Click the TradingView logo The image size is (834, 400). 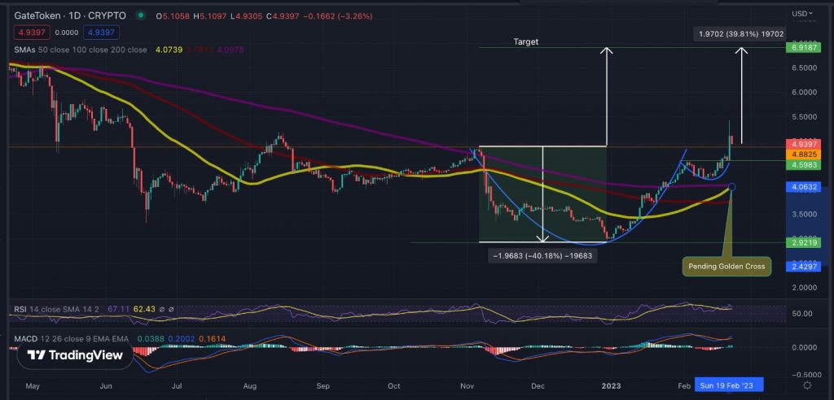[75, 354]
